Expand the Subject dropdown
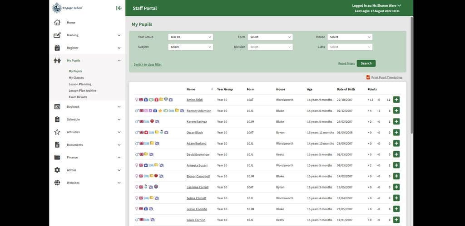The image size is (465, 226). pyautogui.click(x=190, y=47)
